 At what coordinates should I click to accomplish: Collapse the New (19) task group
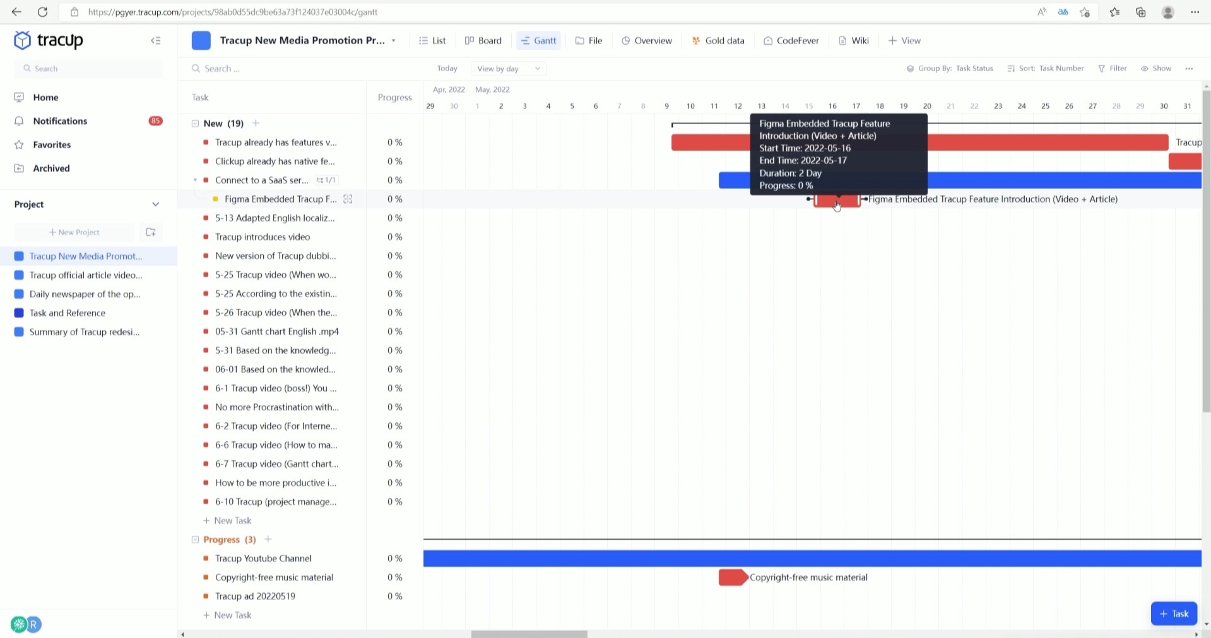196,124
